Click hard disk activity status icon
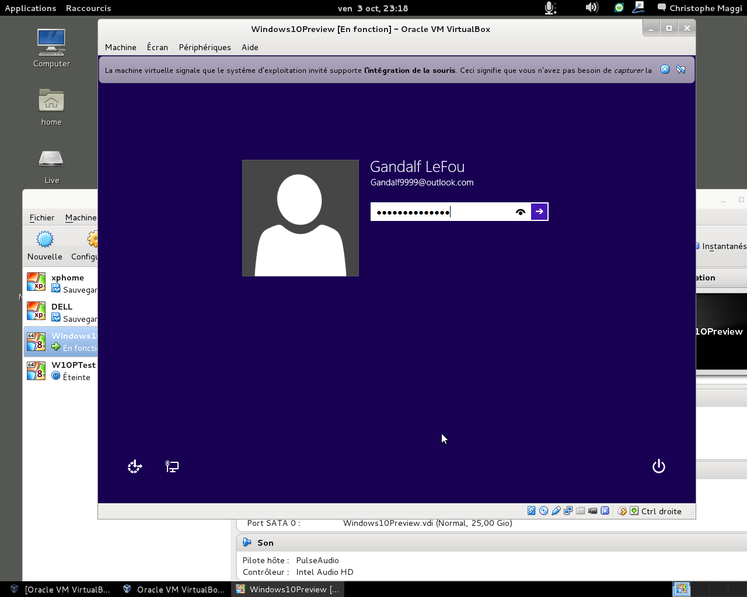Image resolution: width=747 pixels, height=597 pixels. coord(532,511)
